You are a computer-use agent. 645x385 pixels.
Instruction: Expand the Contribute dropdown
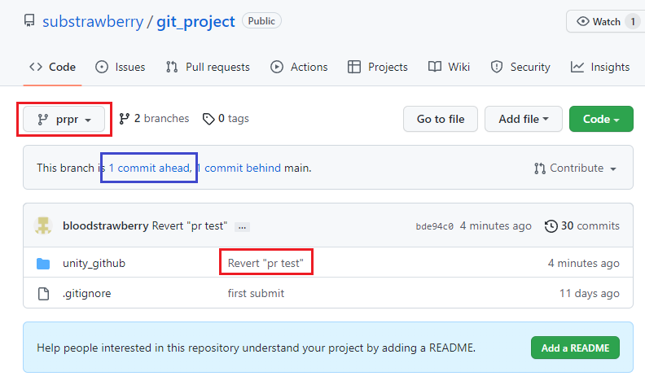[575, 168]
